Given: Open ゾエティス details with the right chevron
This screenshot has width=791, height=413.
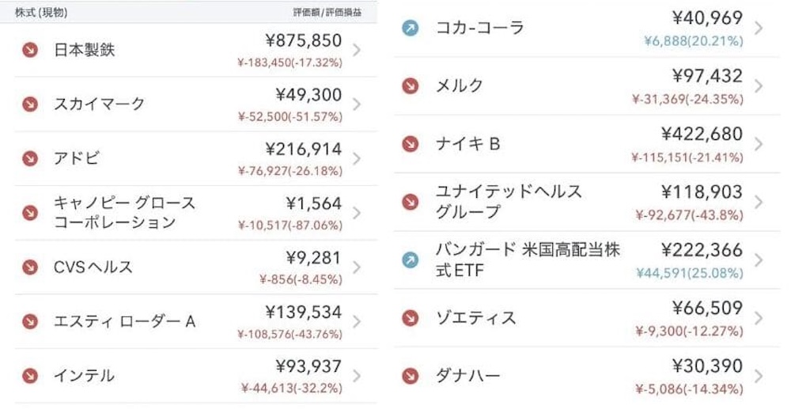Looking at the screenshot, I should (x=759, y=318).
